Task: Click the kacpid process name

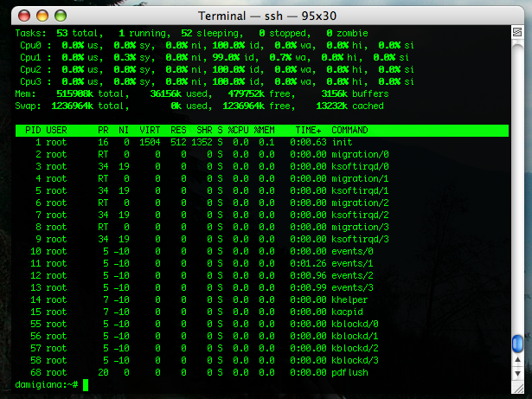Action: (x=347, y=311)
